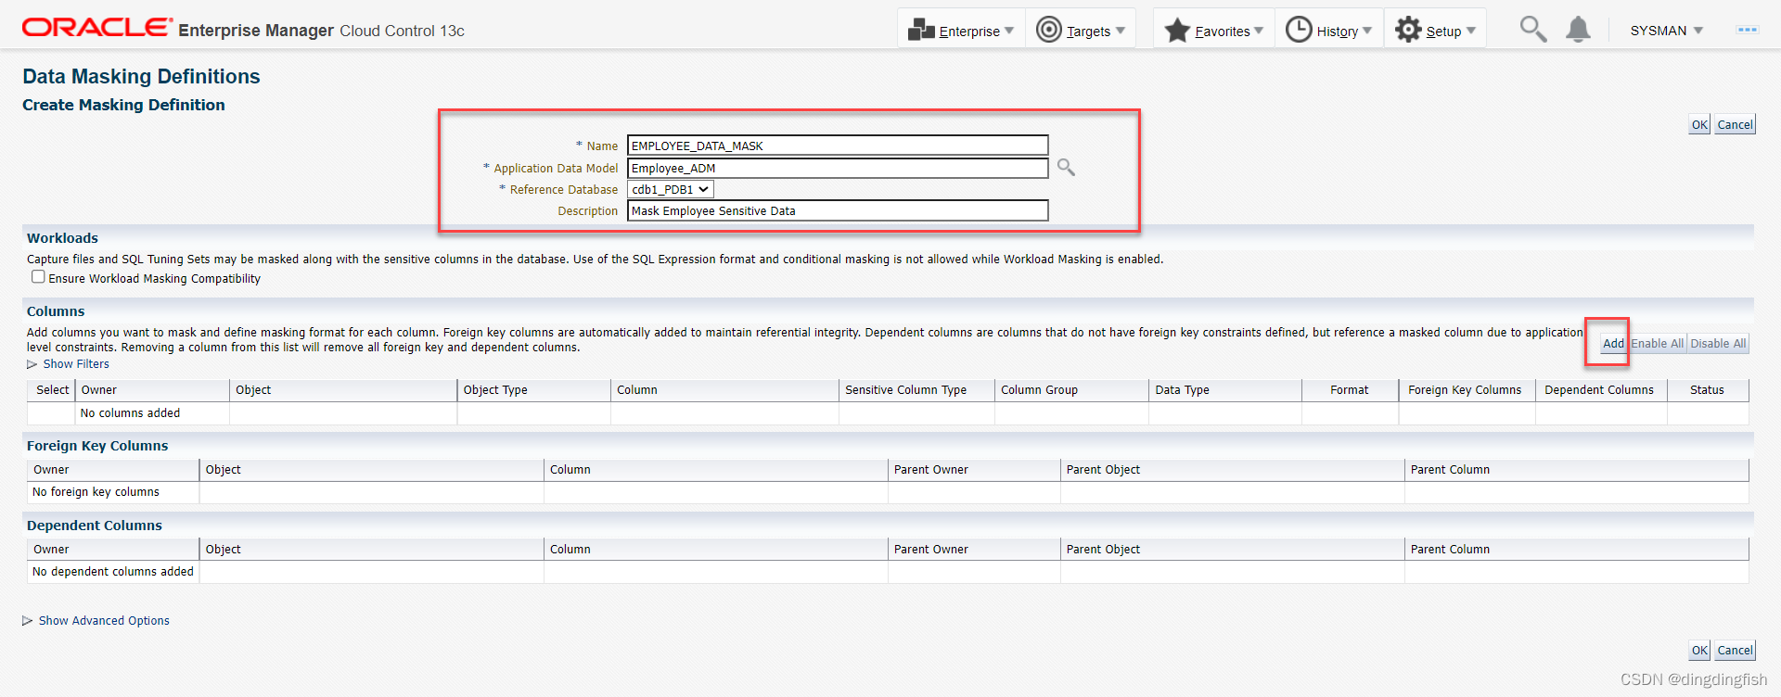Open the SYSMAN user dropdown
The height and width of the screenshot is (697, 1781).
click(x=1667, y=31)
